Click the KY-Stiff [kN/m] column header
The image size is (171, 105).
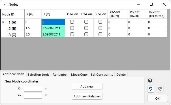coord(137,14)
